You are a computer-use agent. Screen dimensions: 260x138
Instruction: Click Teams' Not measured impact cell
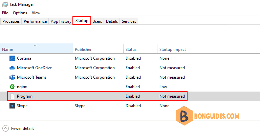tap(172, 77)
